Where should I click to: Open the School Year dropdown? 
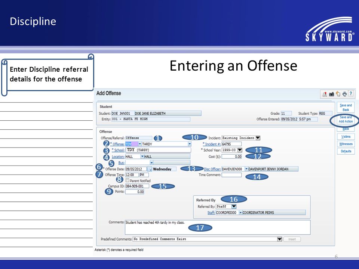click(x=240, y=150)
